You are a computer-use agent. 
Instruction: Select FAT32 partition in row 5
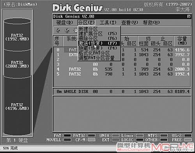click(x=122, y=74)
